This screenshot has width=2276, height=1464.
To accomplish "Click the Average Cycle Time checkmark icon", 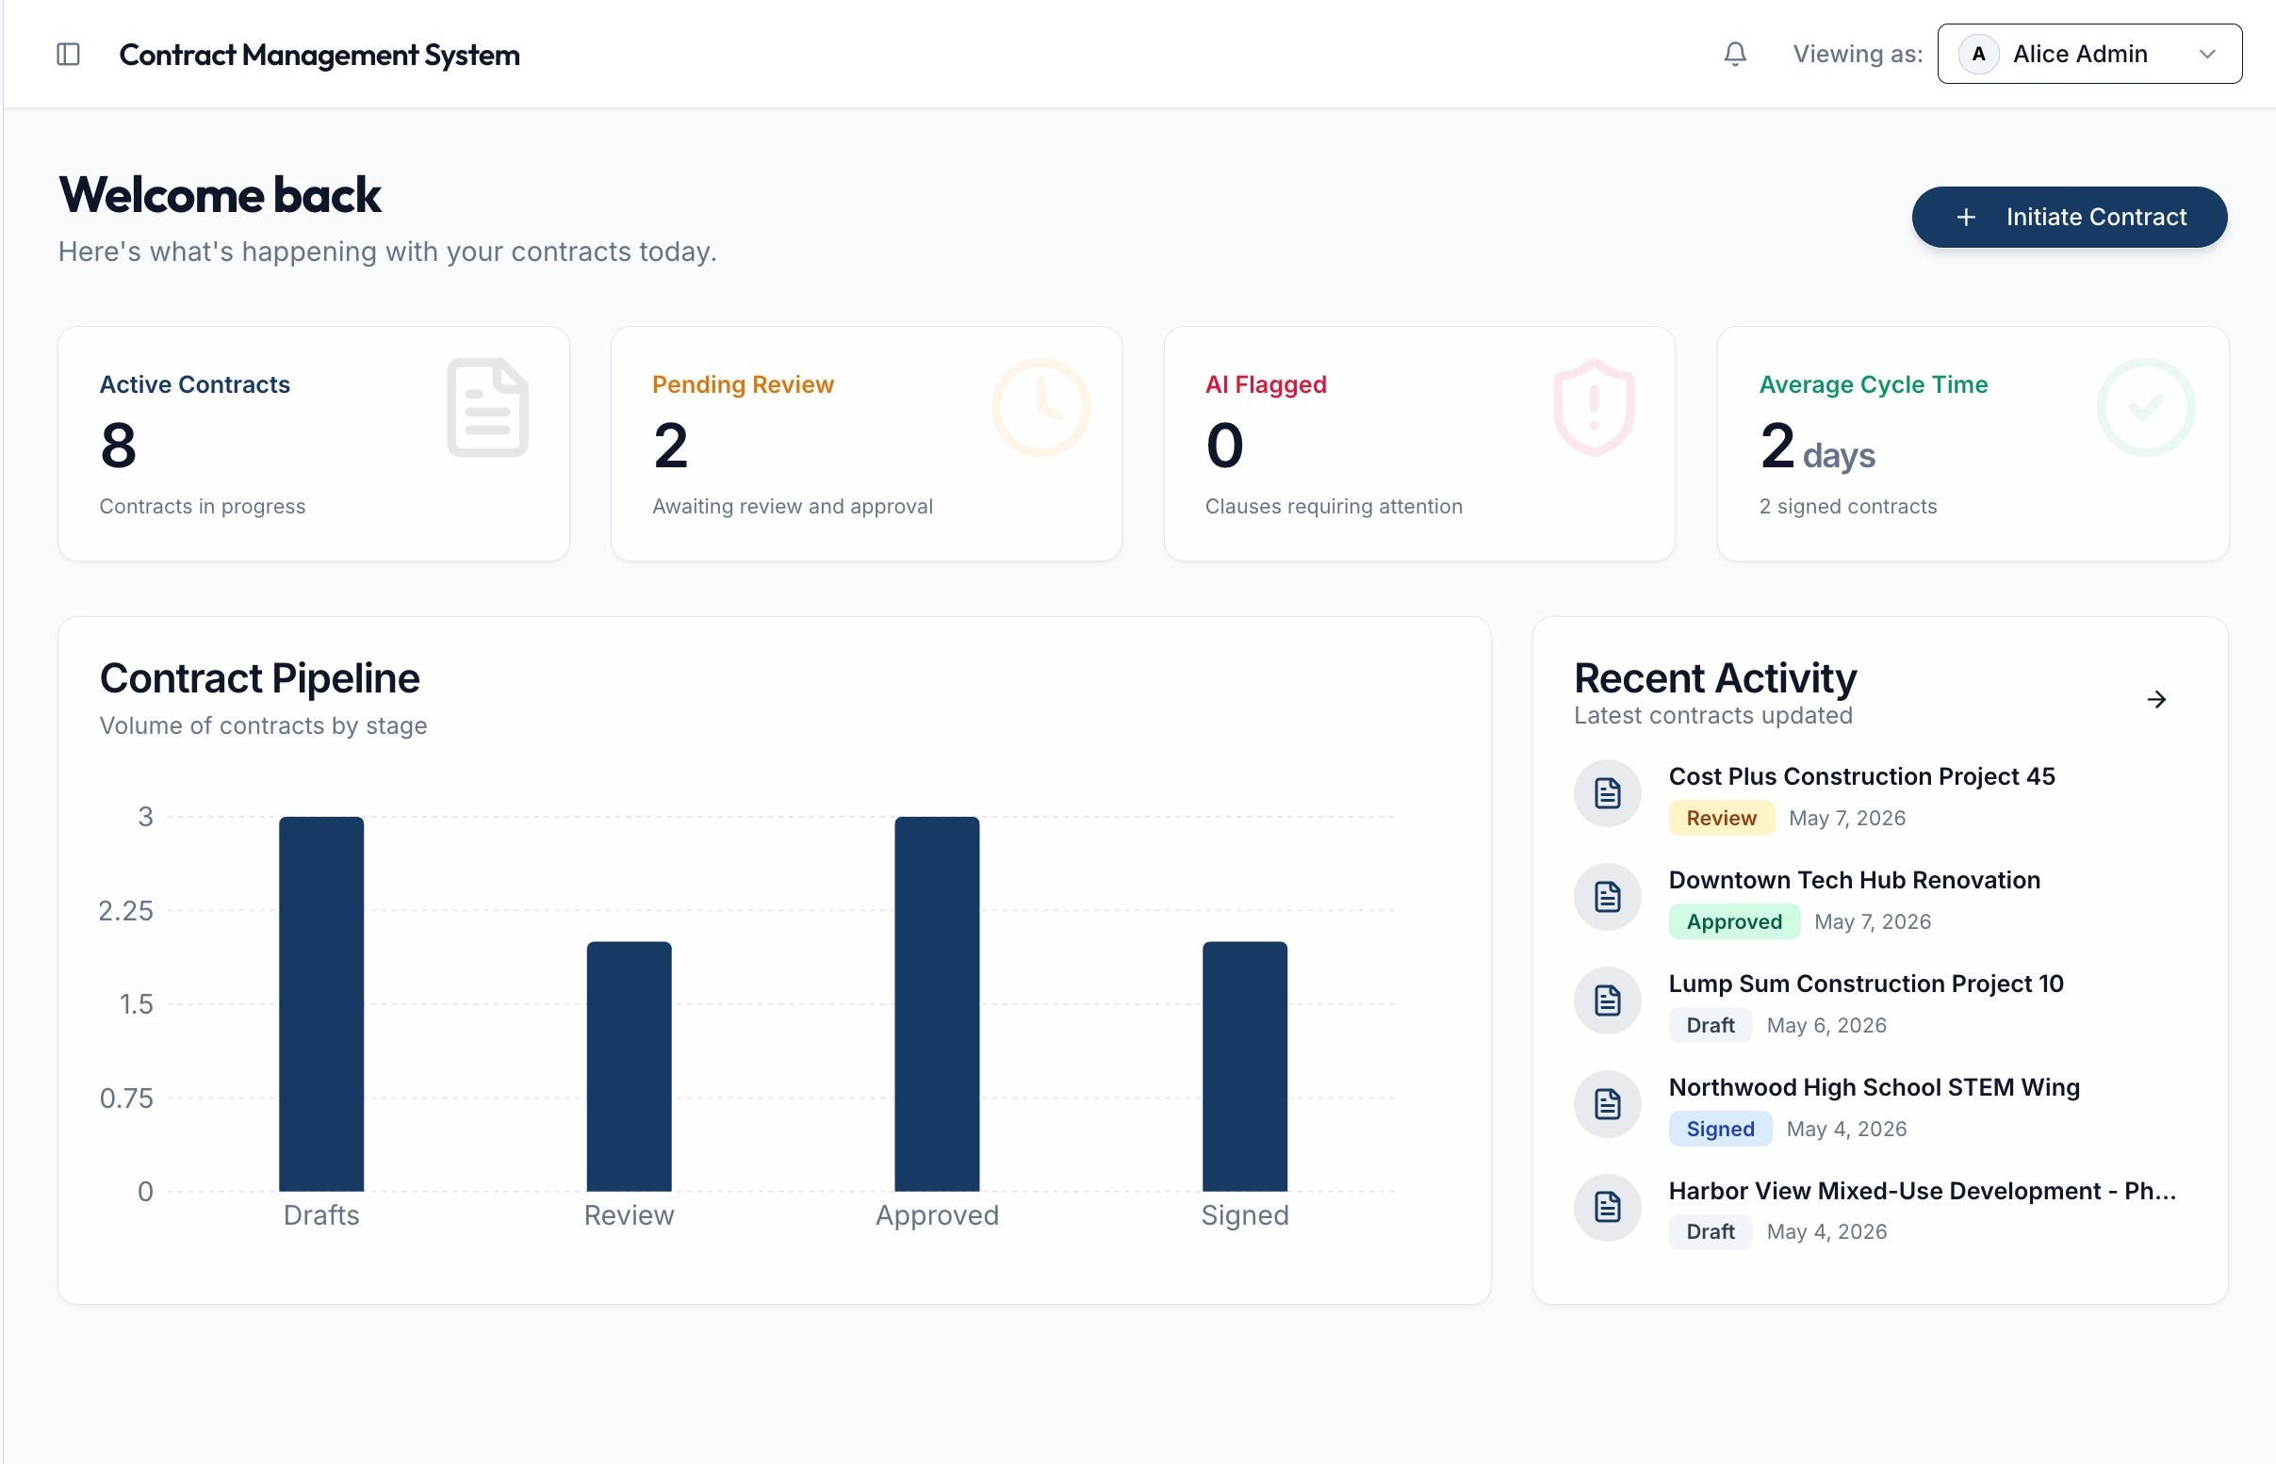I will pyautogui.click(x=2147, y=408).
